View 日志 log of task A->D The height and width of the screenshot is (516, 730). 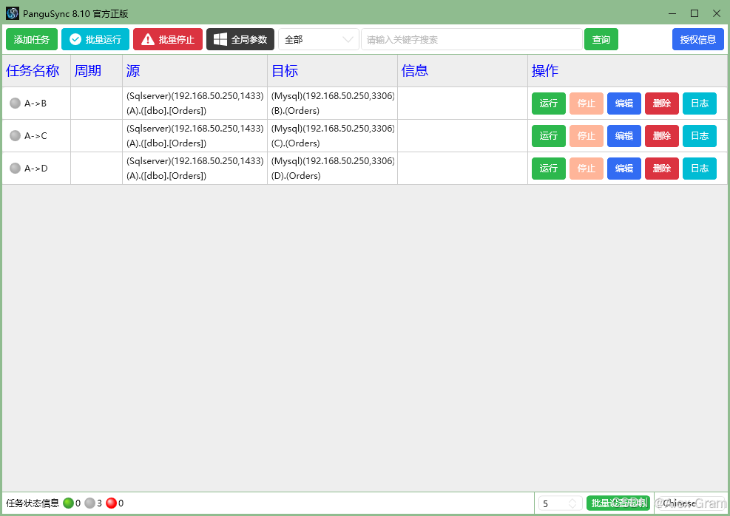pyautogui.click(x=700, y=169)
